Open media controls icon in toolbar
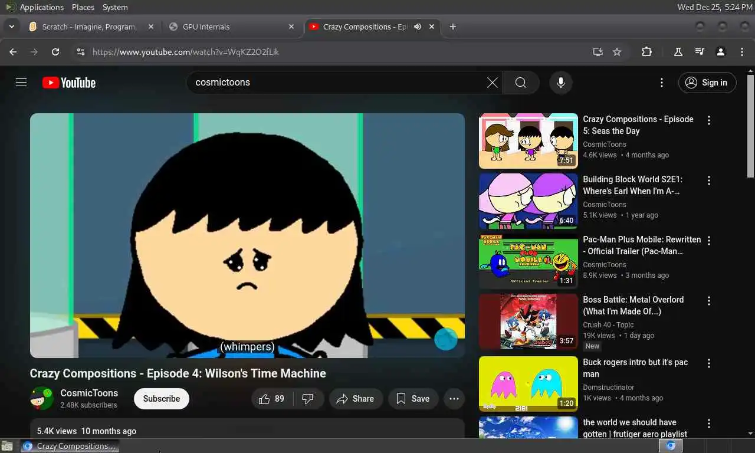Viewport: 755px width, 453px height. [x=700, y=52]
